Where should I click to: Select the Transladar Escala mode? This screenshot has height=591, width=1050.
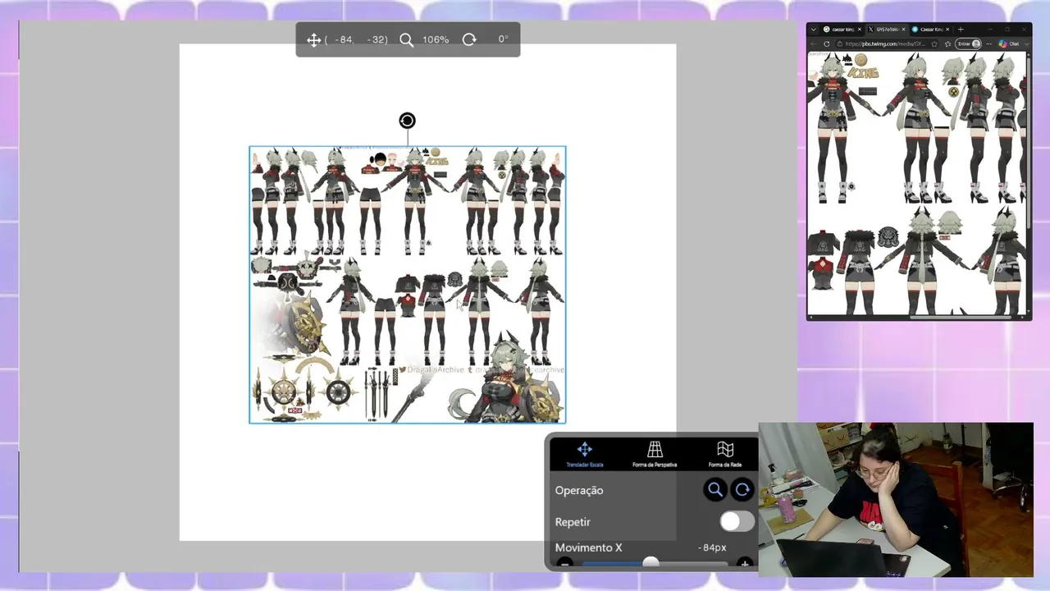tap(585, 454)
